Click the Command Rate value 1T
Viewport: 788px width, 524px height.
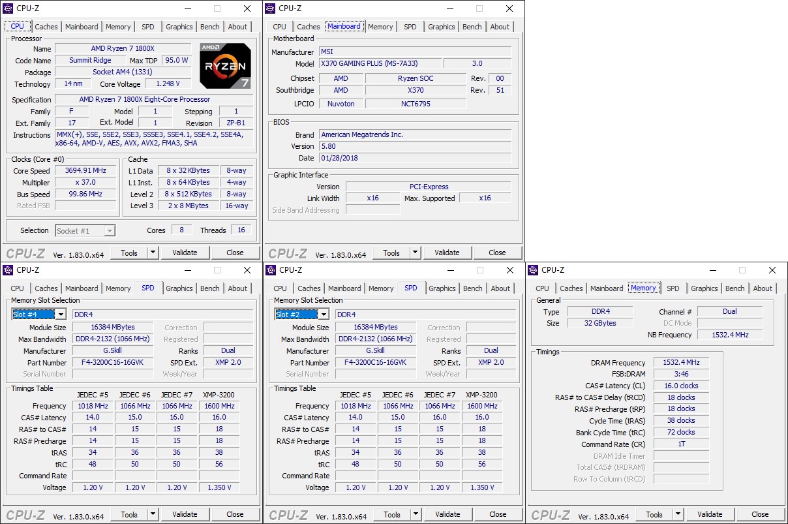pyautogui.click(x=681, y=444)
